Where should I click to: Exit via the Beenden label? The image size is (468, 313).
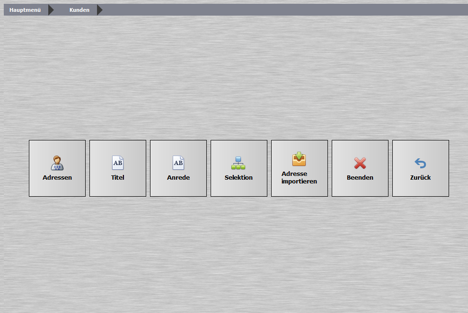click(x=360, y=178)
